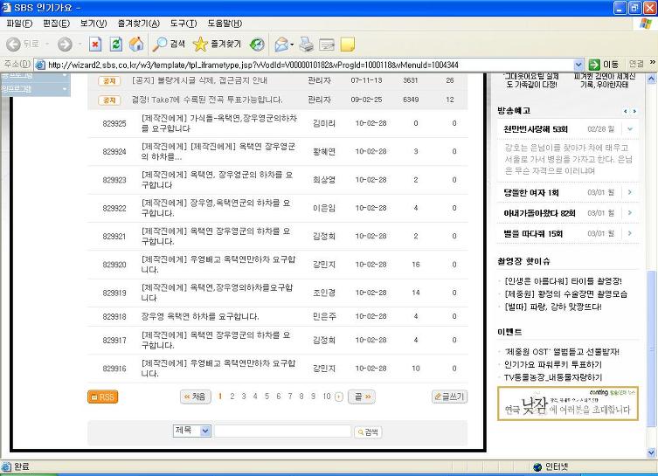658x476 pixels.
Task: Click the orange RSS button
Action: point(103,397)
